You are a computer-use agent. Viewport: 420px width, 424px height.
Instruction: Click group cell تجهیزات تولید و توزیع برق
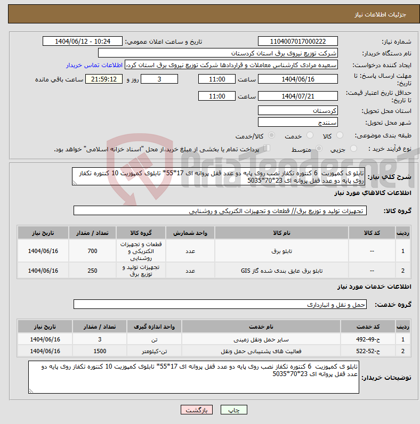tap(141, 271)
